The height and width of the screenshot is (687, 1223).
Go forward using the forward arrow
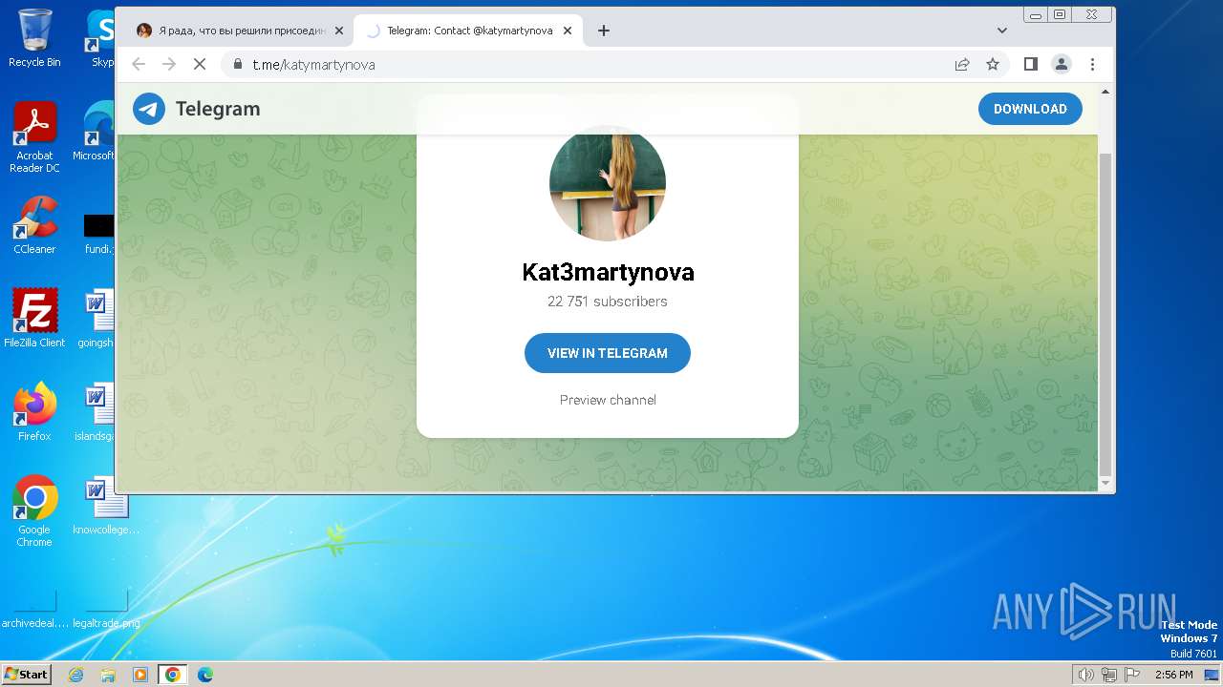pyautogui.click(x=169, y=64)
